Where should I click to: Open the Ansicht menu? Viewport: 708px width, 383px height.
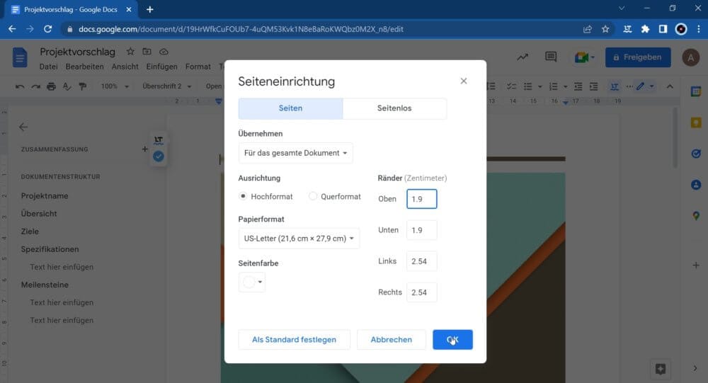tap(125, 67)
